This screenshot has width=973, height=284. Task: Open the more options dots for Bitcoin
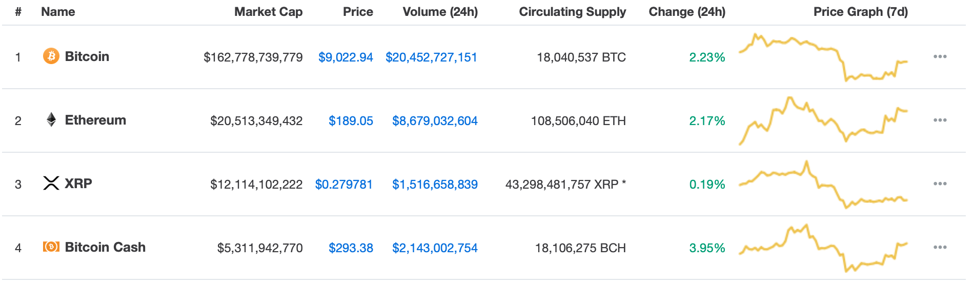click(x=940, y=56)
